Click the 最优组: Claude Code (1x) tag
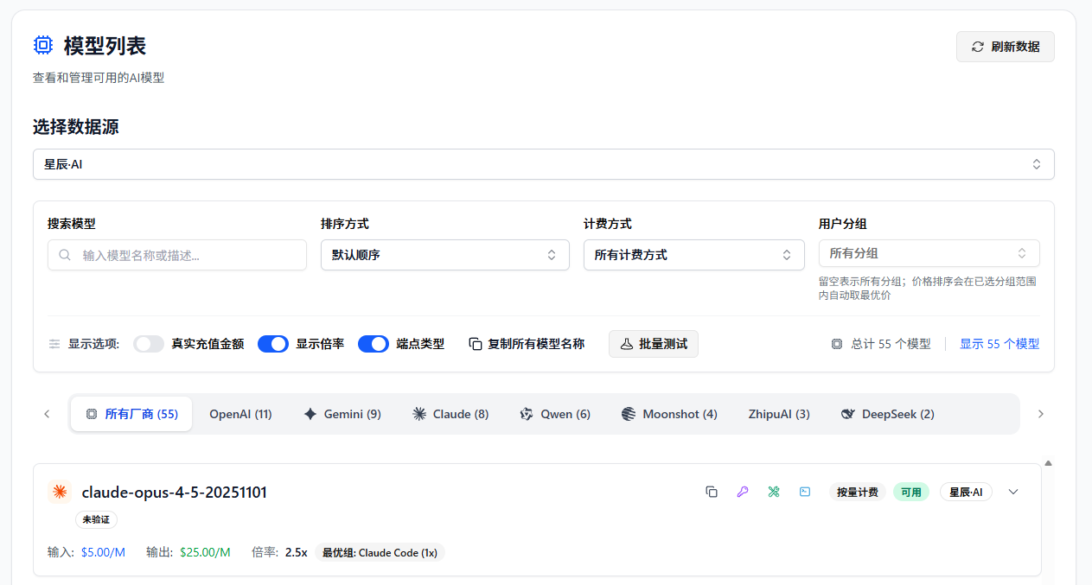The width and height of the screenshot is (1092, 585). 380,552
